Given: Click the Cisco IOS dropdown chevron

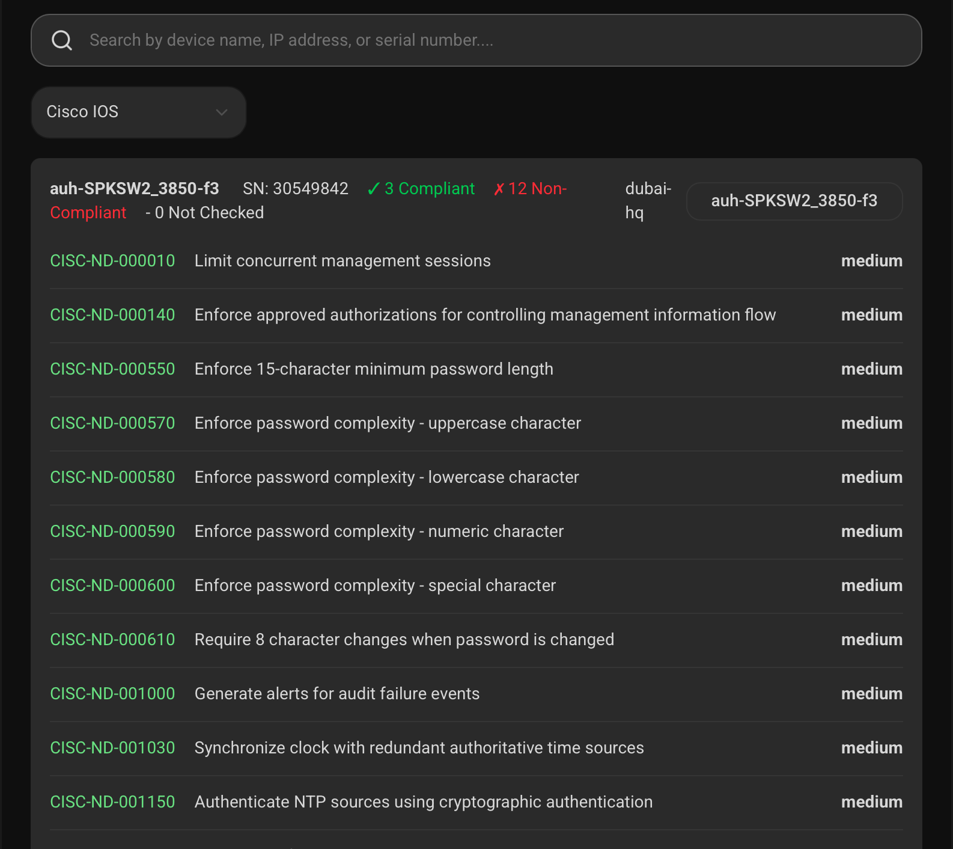Looking at the screenshot, I should click(222, 112).
